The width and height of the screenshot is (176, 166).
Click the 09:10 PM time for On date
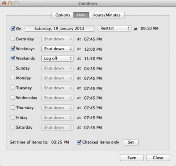[150, 29]
